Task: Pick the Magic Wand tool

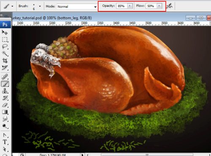Action: click(5, 54)
